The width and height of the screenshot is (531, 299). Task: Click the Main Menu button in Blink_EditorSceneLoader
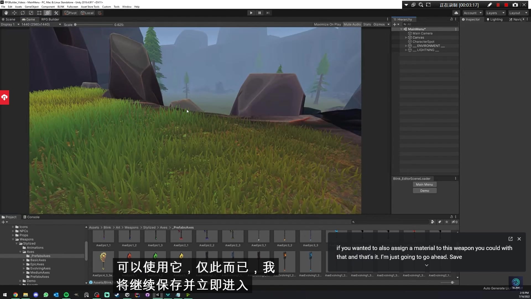pos(425,184)
